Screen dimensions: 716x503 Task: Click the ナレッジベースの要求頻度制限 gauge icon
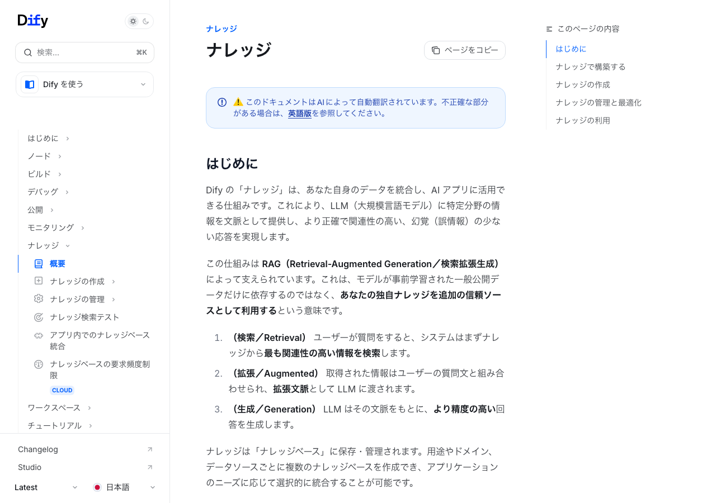click(39, 364)
